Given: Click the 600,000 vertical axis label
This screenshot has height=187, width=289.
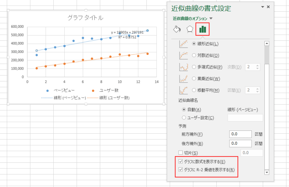Looking at the screenshot, I should pyautogui.click(x=17, y=27).
